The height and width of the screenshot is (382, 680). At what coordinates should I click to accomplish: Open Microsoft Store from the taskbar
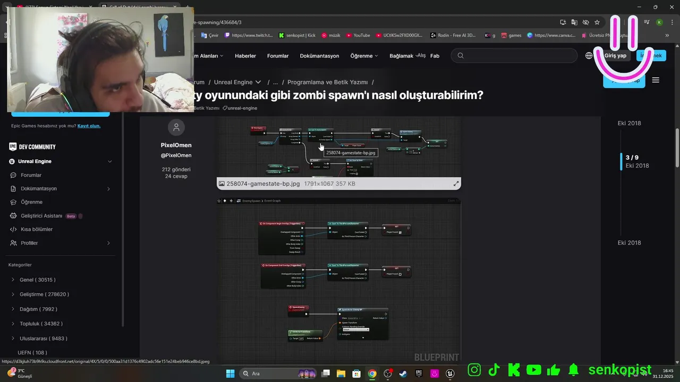(x=356, y=374)
